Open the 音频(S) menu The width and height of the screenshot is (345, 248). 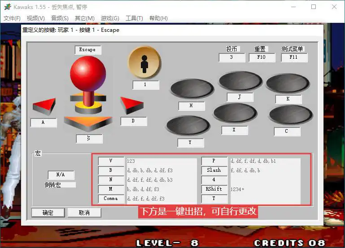point(60,18)
